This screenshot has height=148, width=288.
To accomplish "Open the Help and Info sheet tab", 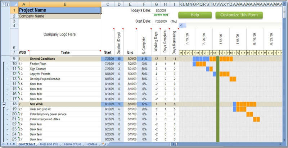I will [x=49, y=144].
